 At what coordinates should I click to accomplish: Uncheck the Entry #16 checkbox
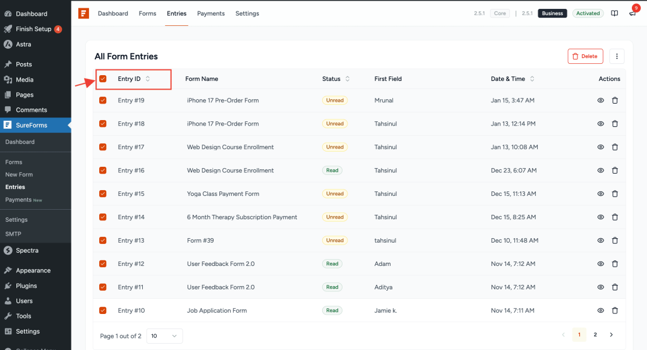103,171
